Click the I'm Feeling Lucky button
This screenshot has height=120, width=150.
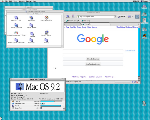(x=93, y=64)
